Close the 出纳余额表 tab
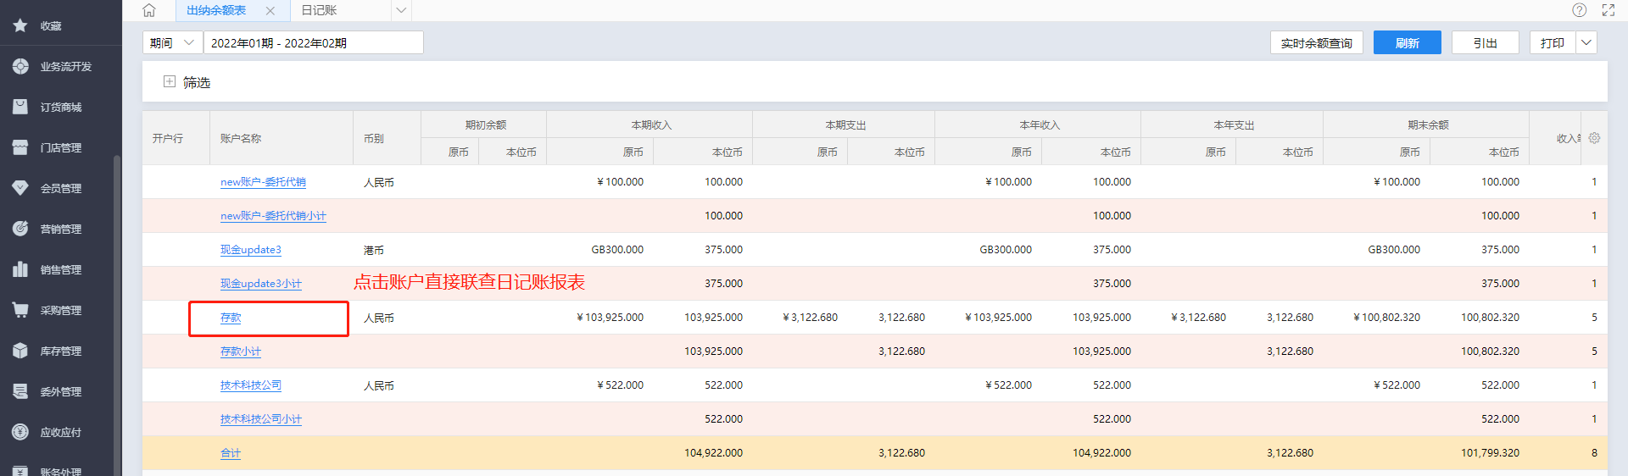Screen dimensions: 1628x476 [x=270, y=11]
